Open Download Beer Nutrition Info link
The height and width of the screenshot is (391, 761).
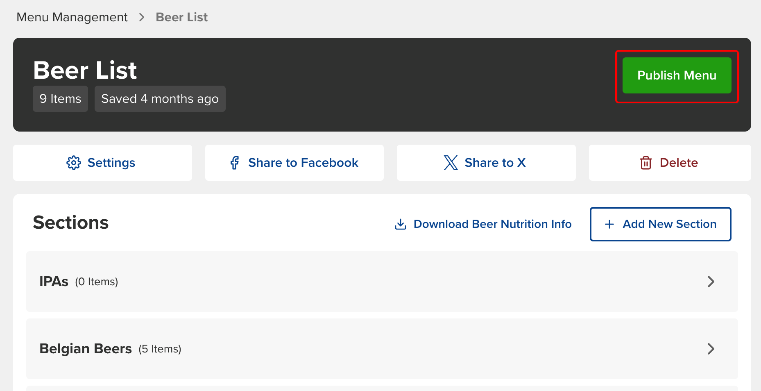[x=492, y=224]
